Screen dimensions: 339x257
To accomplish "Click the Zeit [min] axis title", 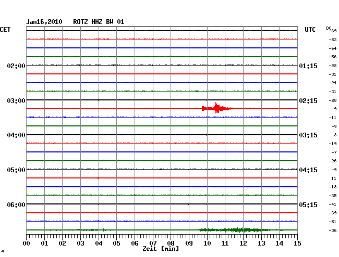I will tap(161, 249).
